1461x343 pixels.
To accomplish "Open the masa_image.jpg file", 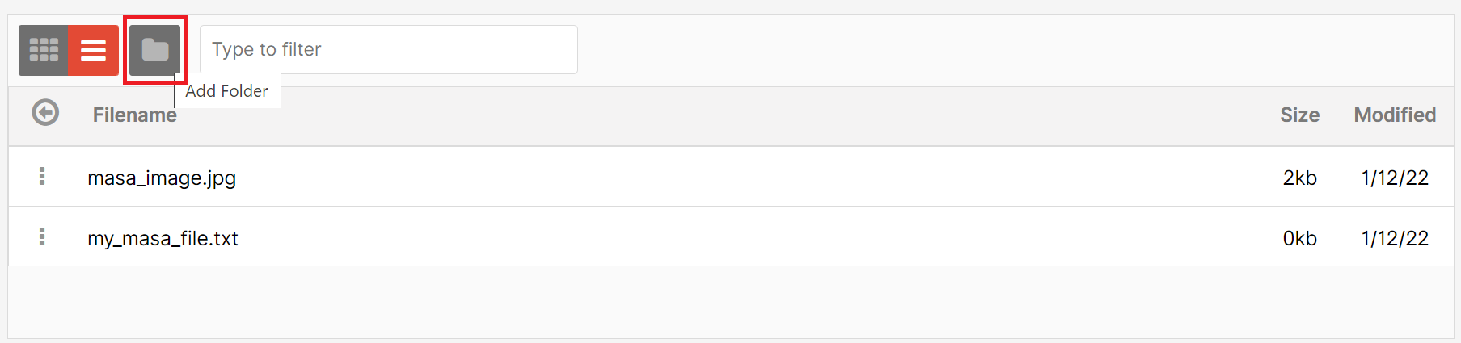I will coord(162,178).
